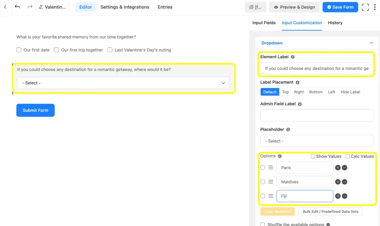Click the redo icon in the top bar
This screenshot has width=380, height=226.
click(29, 6)
